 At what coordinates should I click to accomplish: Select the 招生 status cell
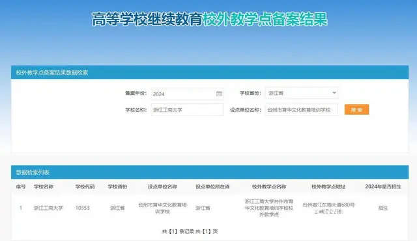coord(383,208)
